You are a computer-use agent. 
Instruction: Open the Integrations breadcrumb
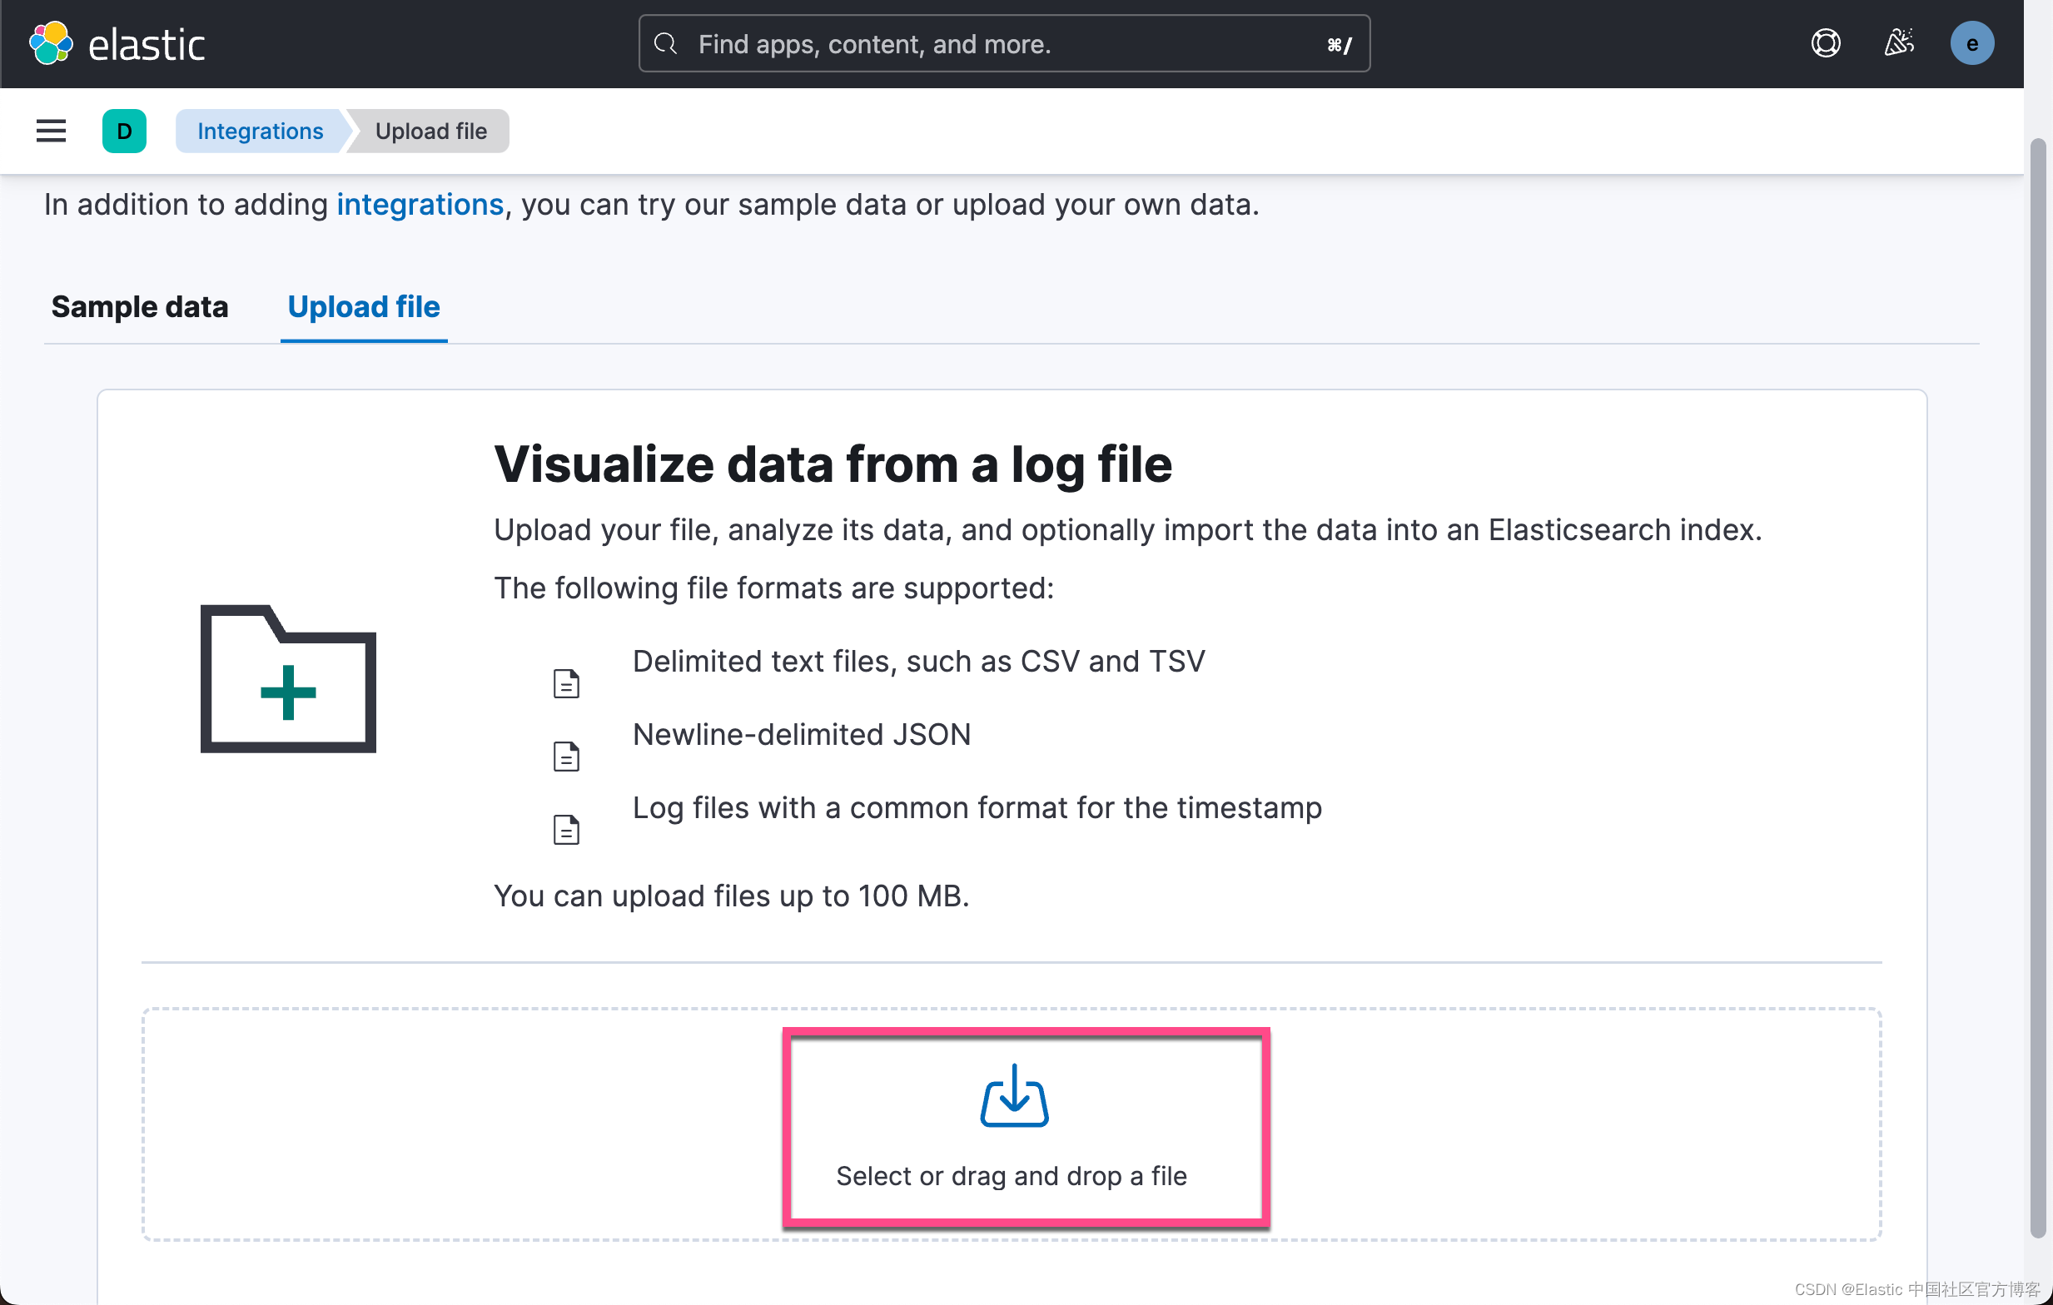click(260, 131)
